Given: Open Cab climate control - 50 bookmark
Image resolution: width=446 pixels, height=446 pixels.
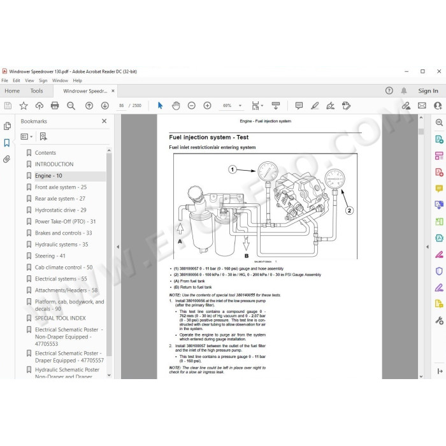Looking at the screenshot, I should pos(64,268).
